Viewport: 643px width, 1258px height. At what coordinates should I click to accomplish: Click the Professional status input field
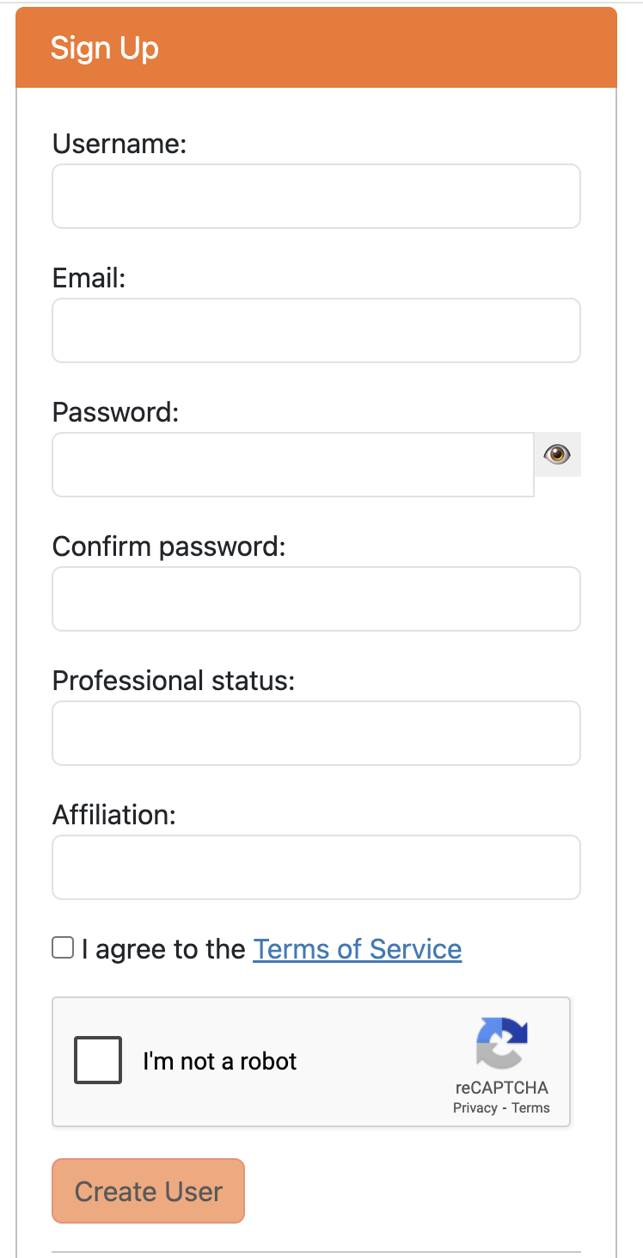click(315, 732)
